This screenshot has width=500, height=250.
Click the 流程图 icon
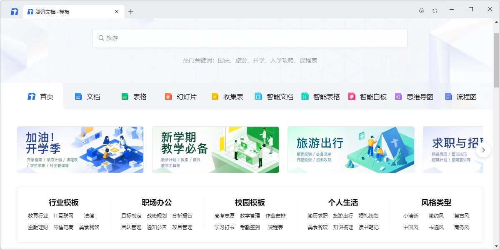tap(448, 97)
